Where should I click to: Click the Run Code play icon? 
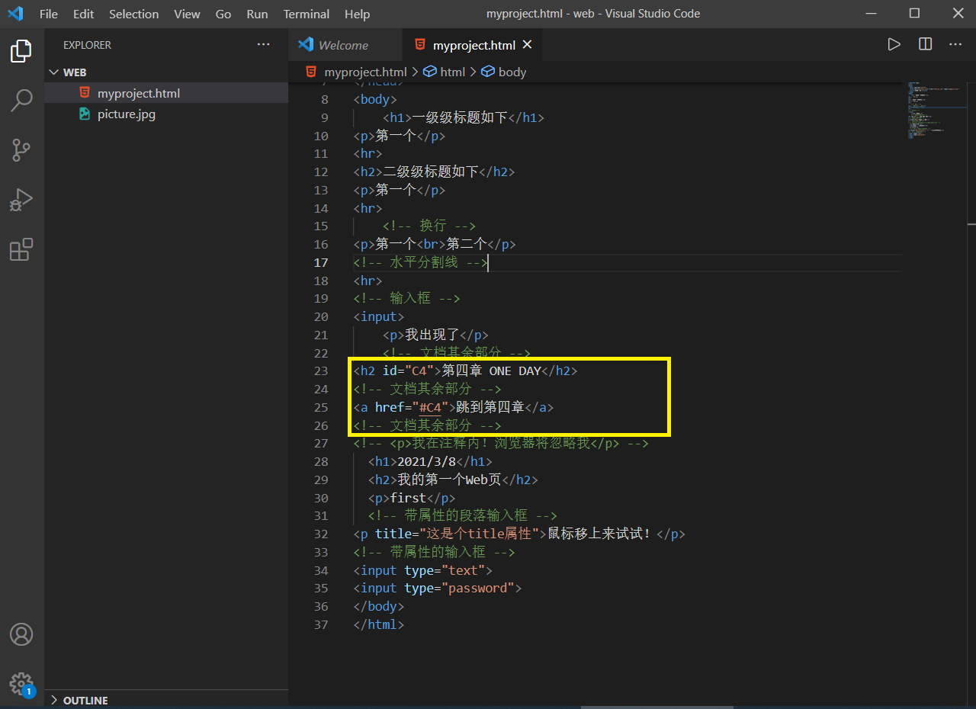point(894,45)
